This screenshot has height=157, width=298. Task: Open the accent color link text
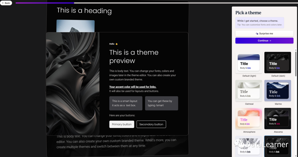coord(133,87)
